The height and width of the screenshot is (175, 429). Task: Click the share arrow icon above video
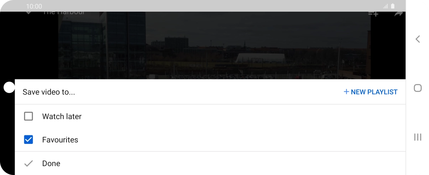(398, 14)
